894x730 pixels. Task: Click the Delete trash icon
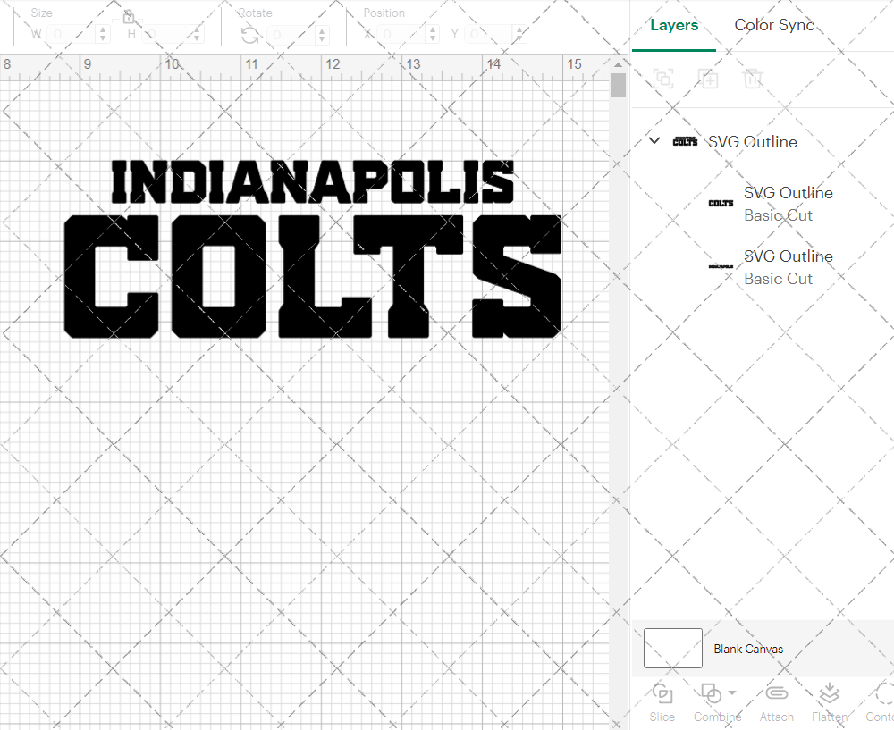pos(753,79)
